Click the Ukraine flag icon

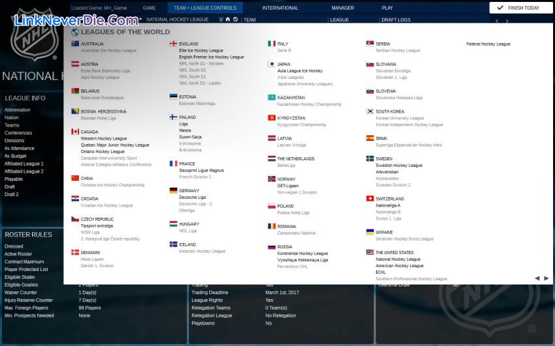click(x=370, y=232)
